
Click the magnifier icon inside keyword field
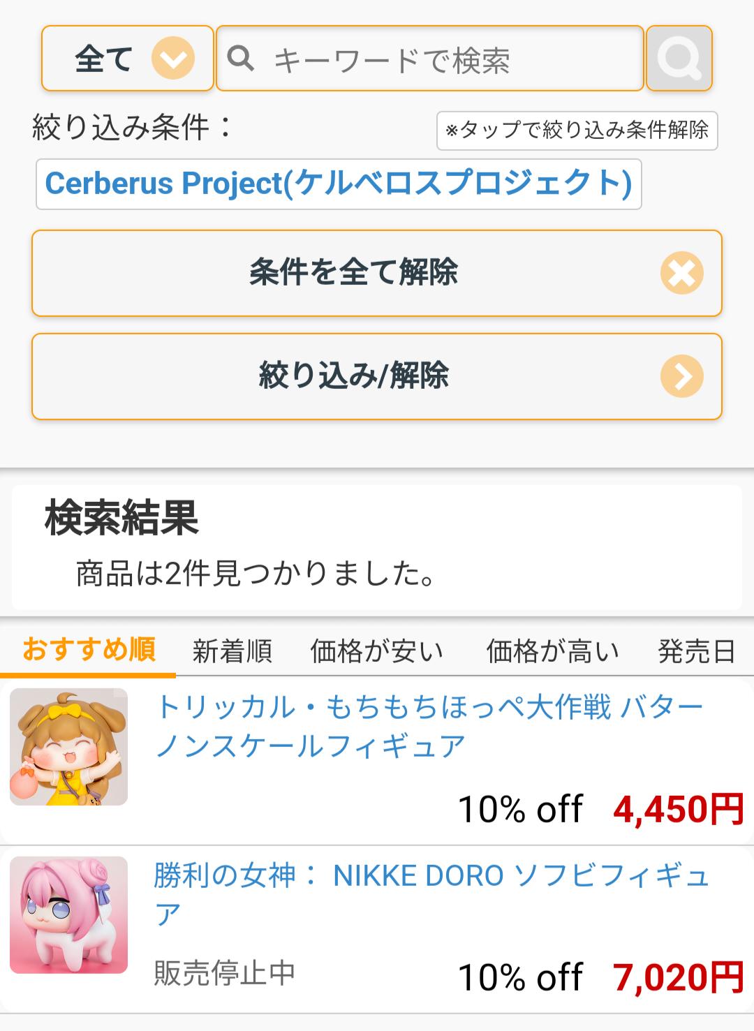pyautogui.click(x=240, y=59)
